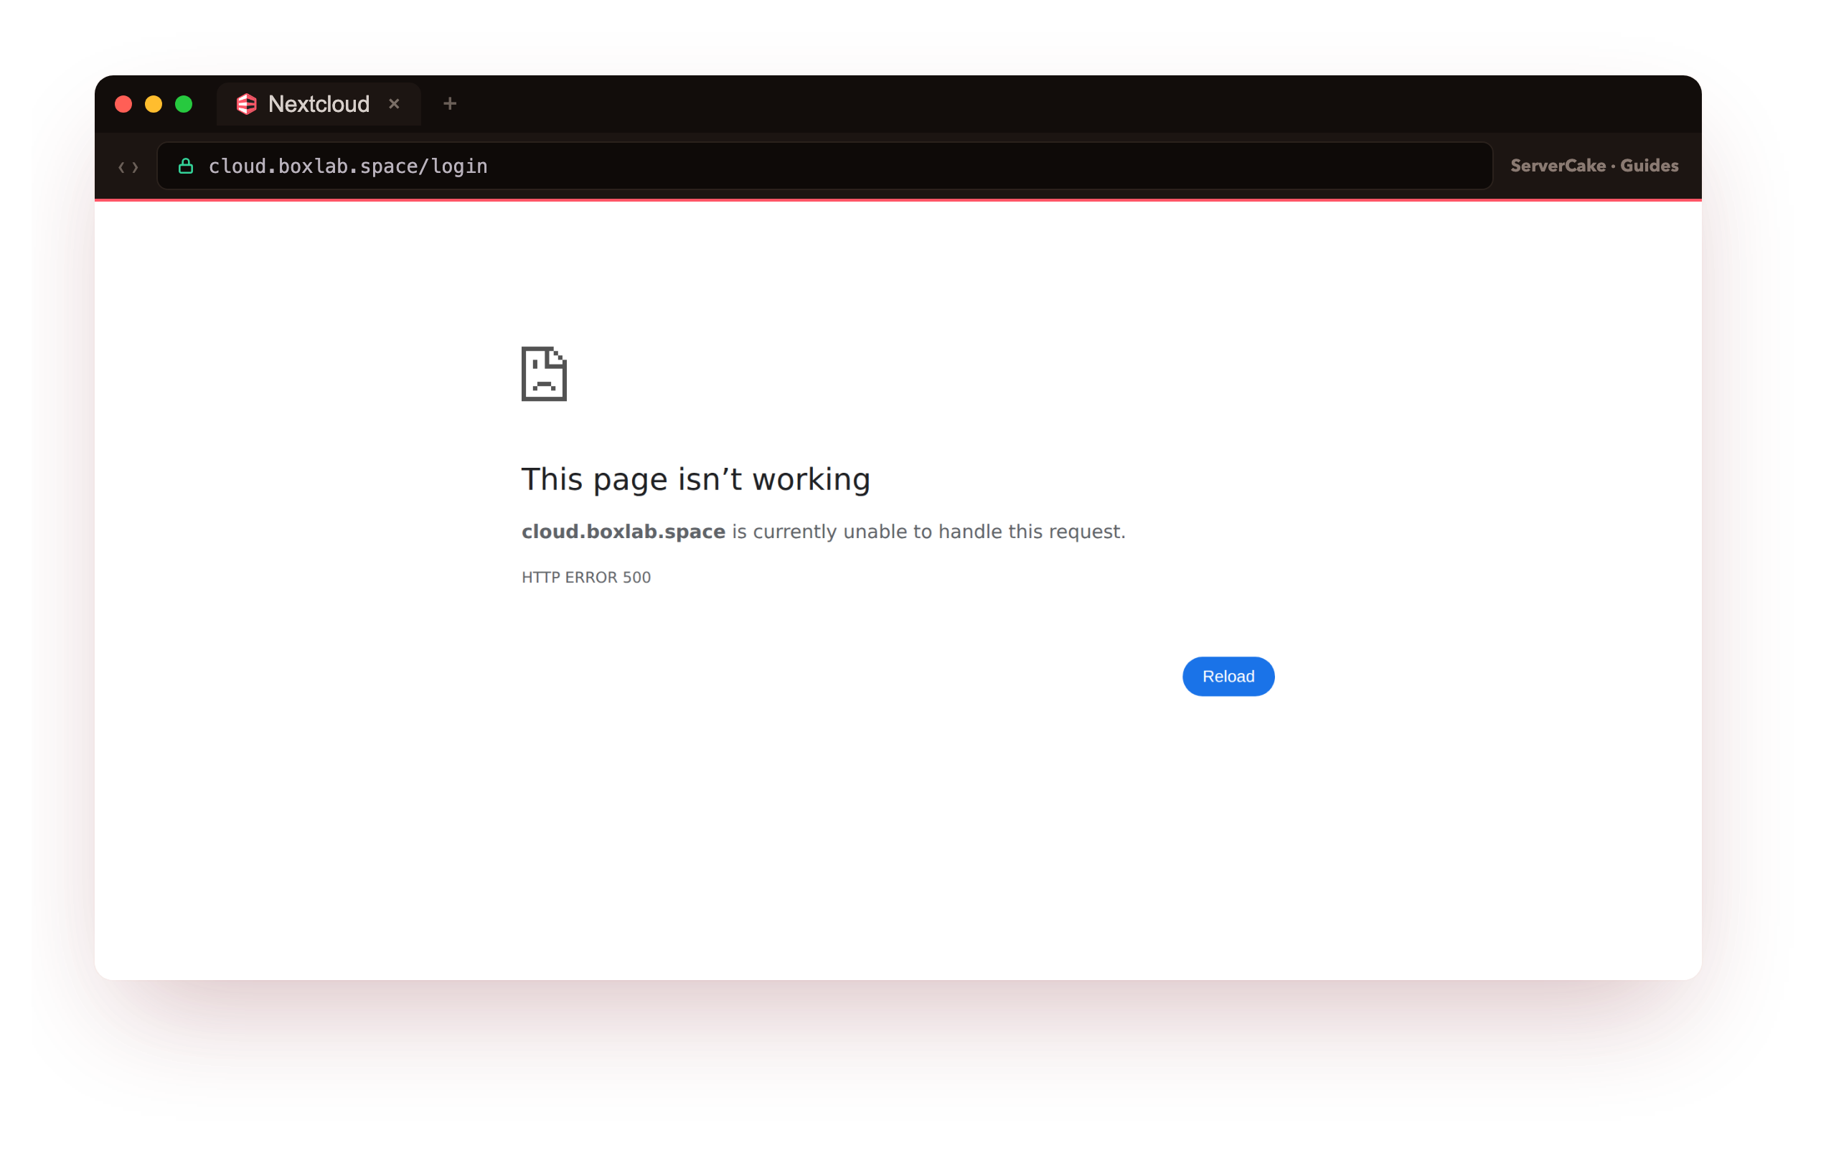Click the red close window button
1826x1153 pixels.
(x=123, y=104)
